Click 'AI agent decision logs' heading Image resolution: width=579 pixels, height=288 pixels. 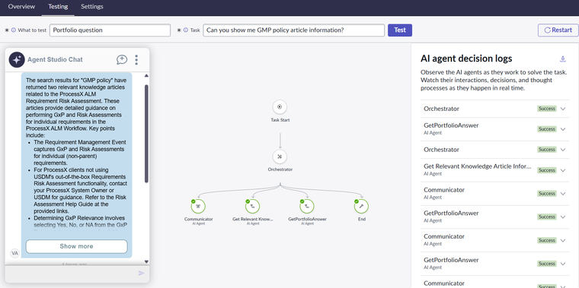[466, 59]
